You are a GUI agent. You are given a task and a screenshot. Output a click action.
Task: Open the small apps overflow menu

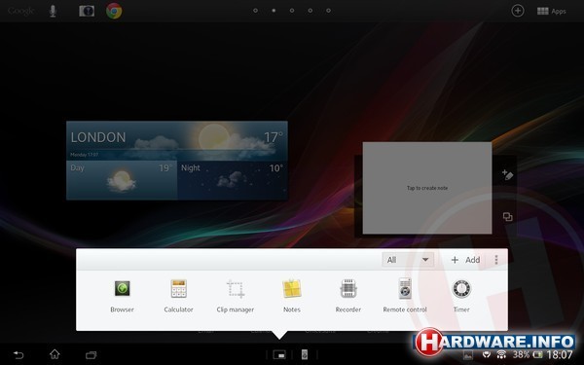click(x=496, y=260)
